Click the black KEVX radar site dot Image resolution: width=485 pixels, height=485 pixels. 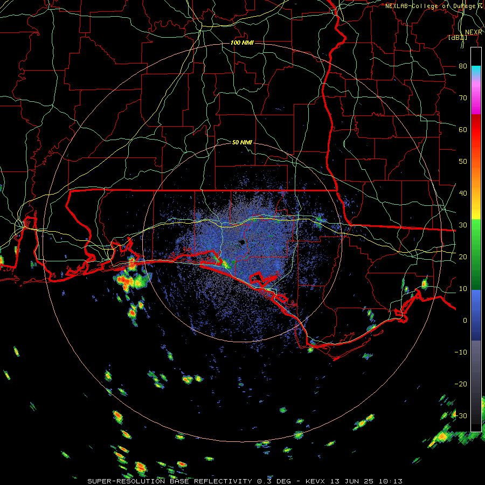(x=242, y=242)
